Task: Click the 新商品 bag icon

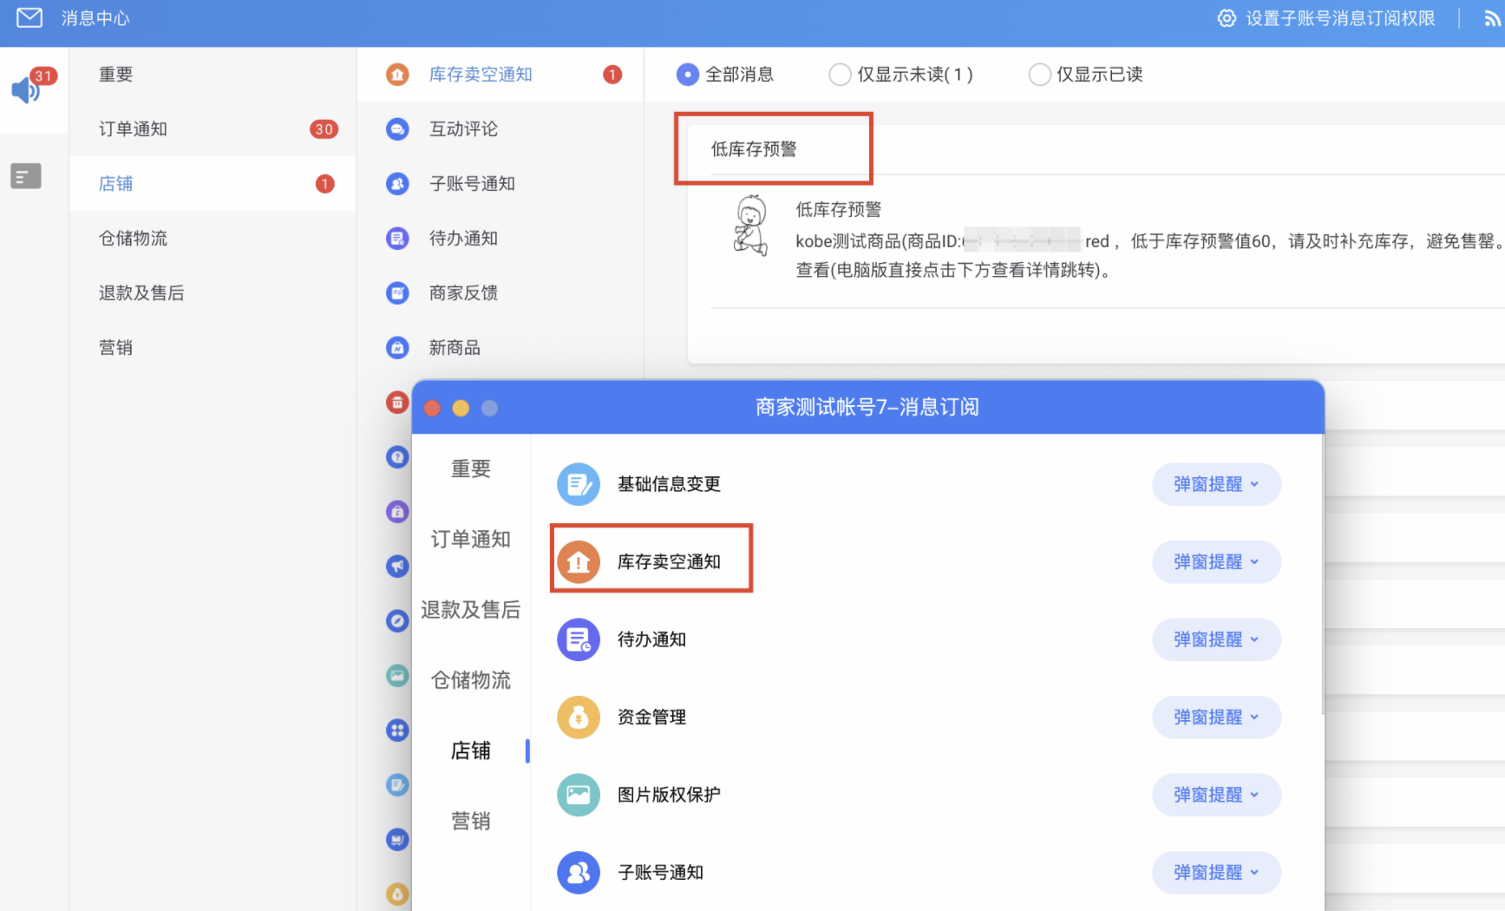Action: [x=397, y=348]
